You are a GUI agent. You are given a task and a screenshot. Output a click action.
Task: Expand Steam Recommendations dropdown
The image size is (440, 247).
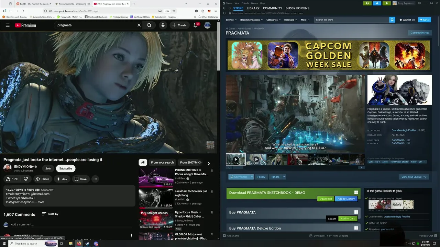pyautogui.click(x=251, y=20)
